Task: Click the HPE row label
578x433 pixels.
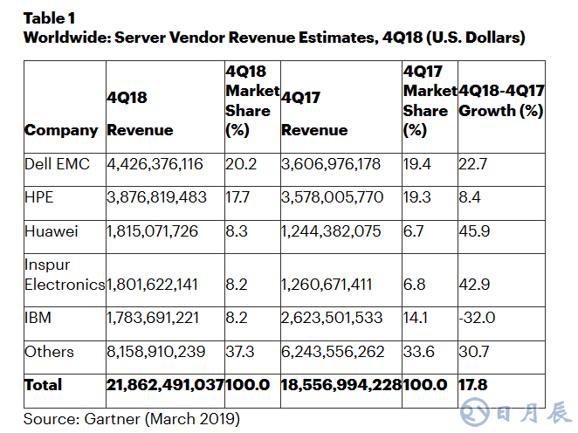Action: pyautogui.click(x=39, y=197)
